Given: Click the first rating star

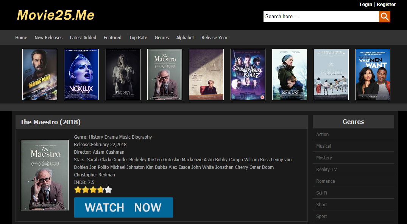Looking at the screenshot, I should (78, 190).
